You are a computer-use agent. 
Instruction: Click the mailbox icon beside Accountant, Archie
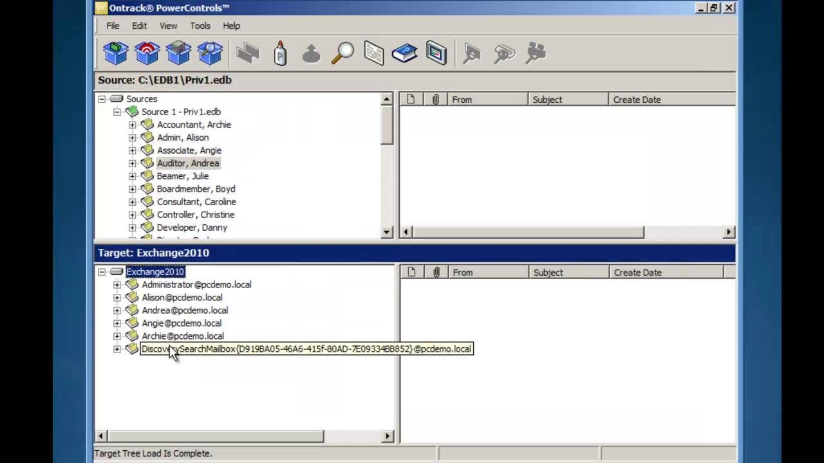[147, 125]
